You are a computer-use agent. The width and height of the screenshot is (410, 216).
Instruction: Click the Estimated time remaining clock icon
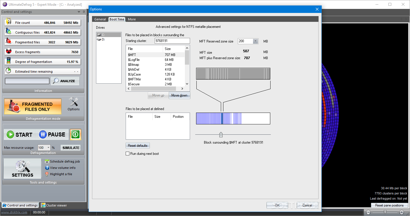(9, 71)
